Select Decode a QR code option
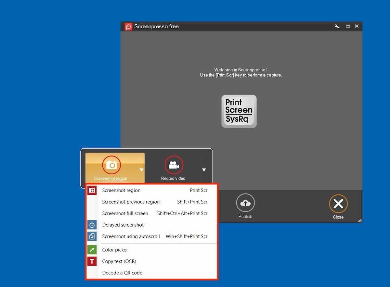The width and height of the screenshot is (390, 287). tap(122, 273)
